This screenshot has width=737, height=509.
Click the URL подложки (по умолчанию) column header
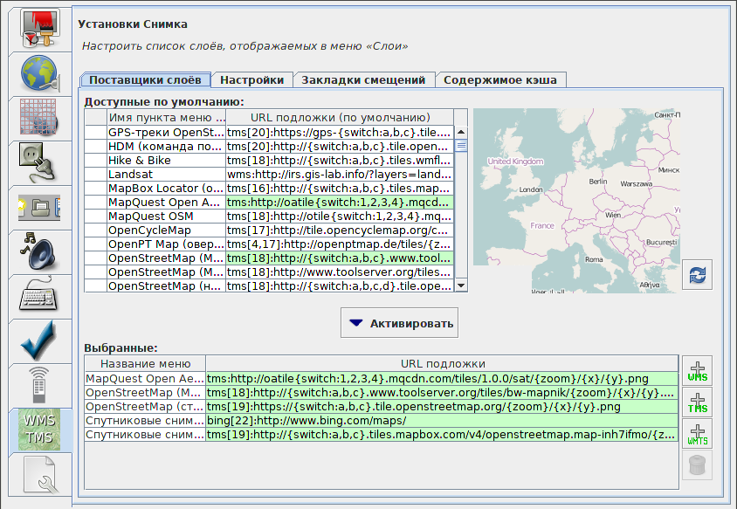pyautogui.click(x=340, y=117)
